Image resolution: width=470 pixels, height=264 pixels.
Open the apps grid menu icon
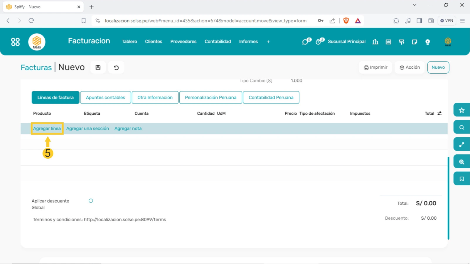point(15,42)
